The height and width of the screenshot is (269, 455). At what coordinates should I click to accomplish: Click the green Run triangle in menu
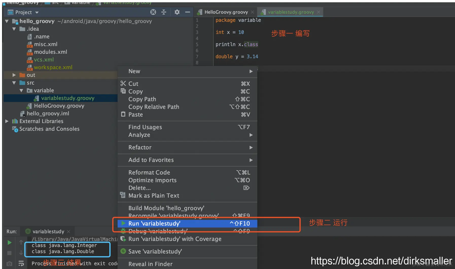click(123, 223)
